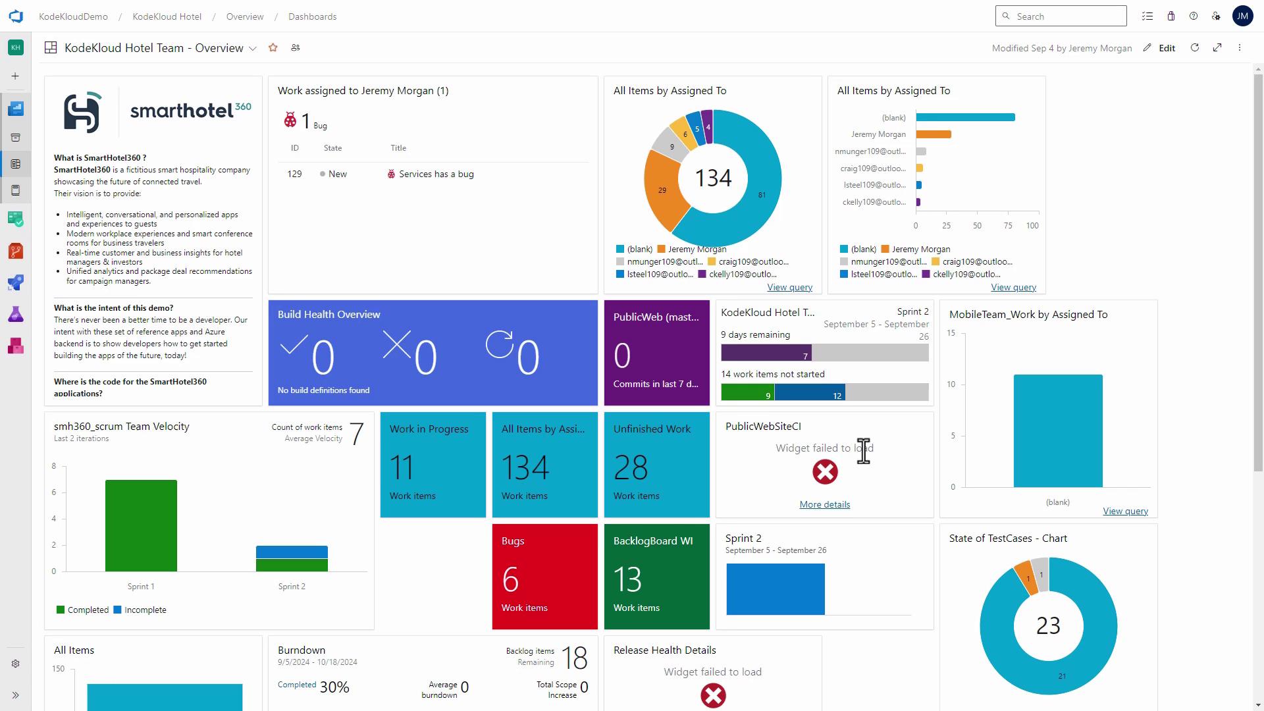Open work items list icon in header

coord(1147,16)
